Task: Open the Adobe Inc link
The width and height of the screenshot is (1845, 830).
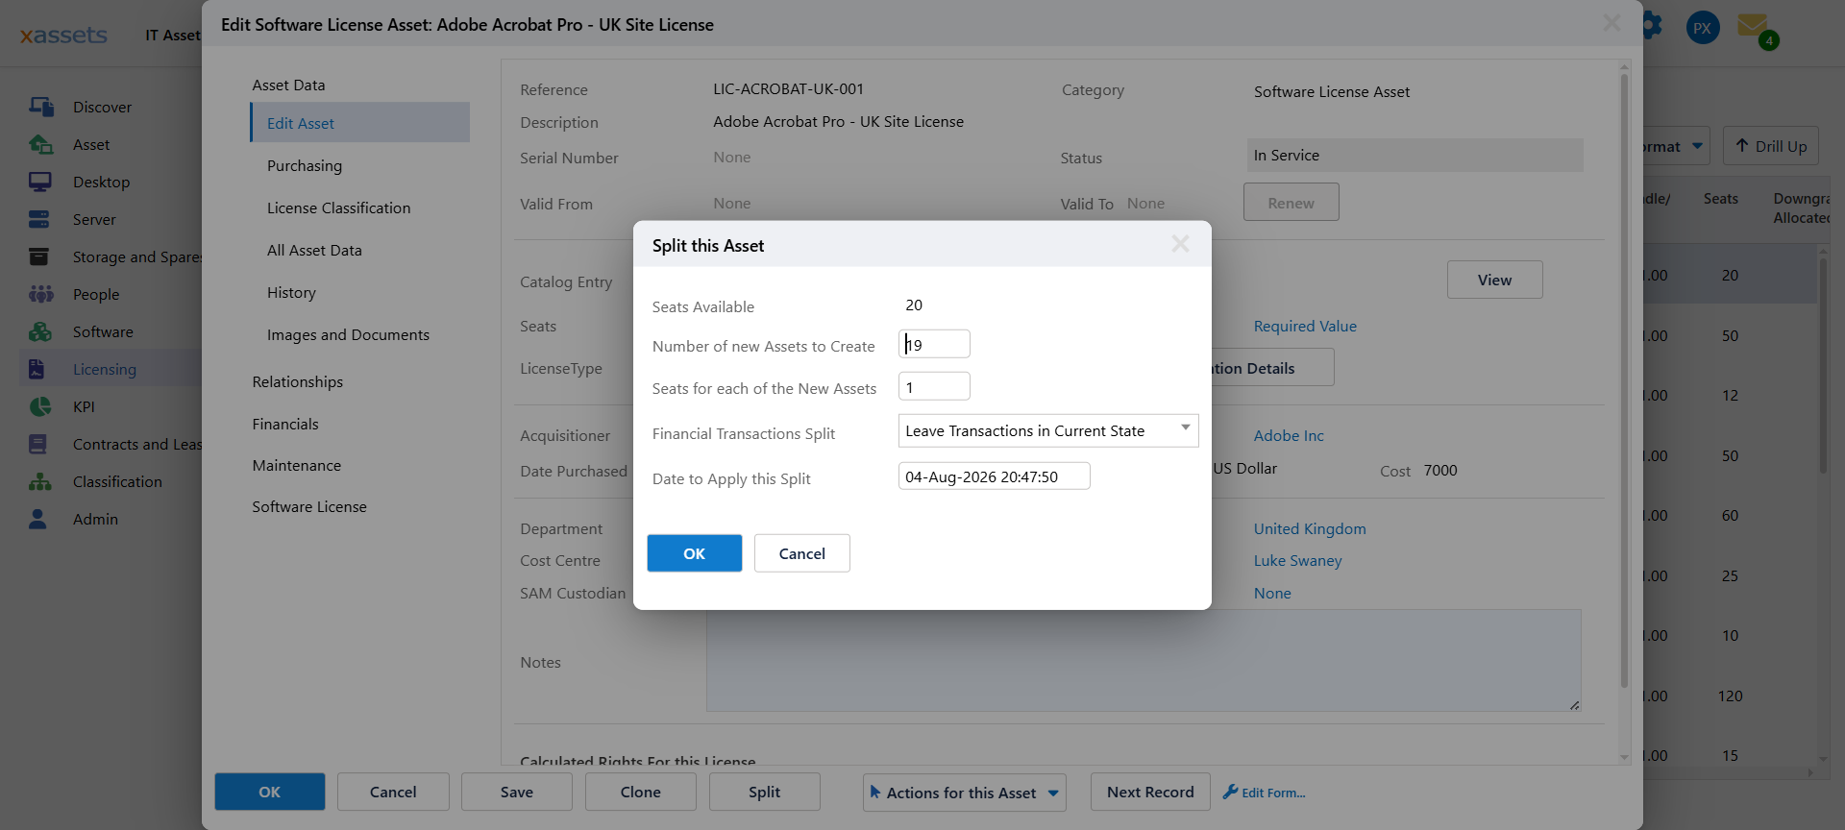Action: click(x=1288, y=435)
